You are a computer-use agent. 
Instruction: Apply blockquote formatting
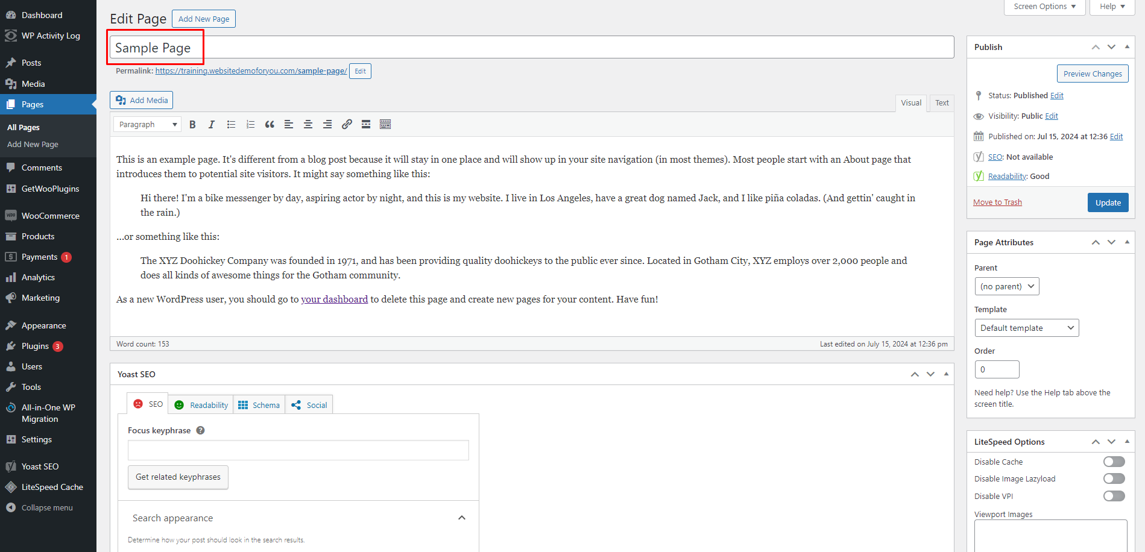[x=270, y=124]
